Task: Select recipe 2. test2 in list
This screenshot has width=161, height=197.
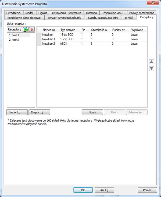Action: (x=14, y=40)
